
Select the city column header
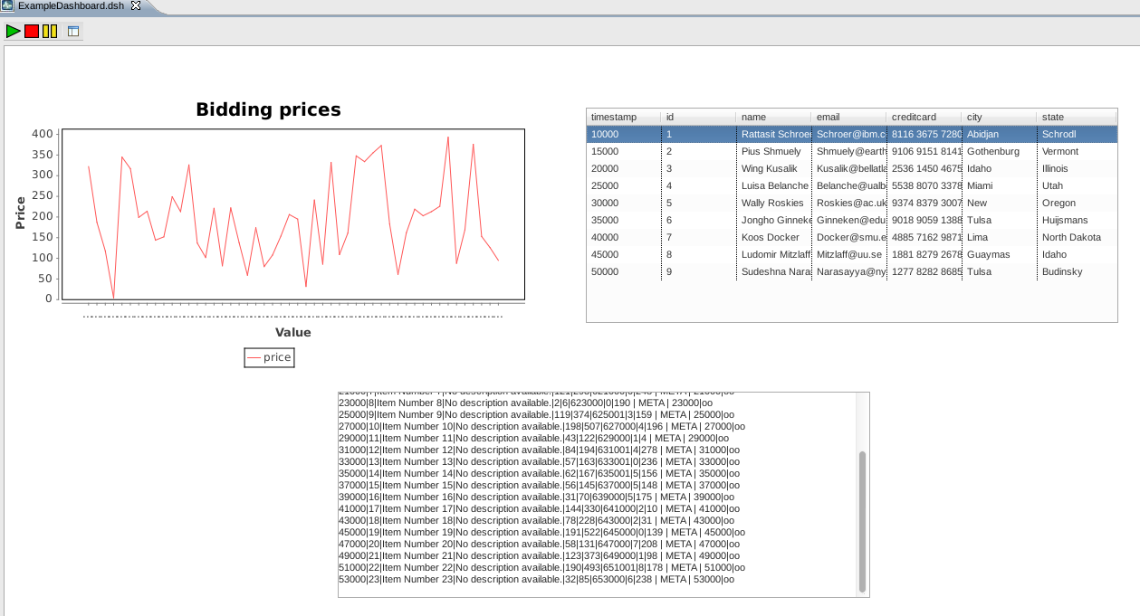tap(998, 117)
